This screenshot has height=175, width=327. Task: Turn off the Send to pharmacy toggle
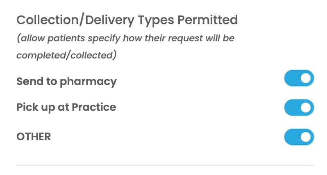[x=299, y=78]
